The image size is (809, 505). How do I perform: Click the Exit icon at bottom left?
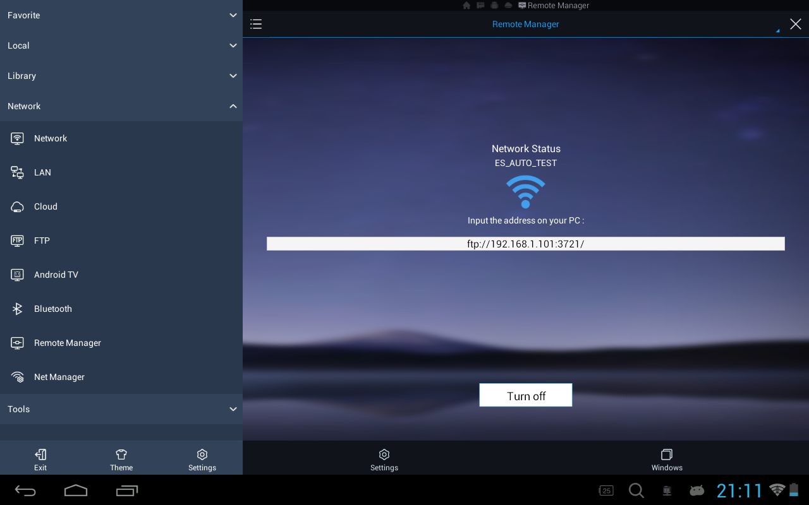[40, 454]
